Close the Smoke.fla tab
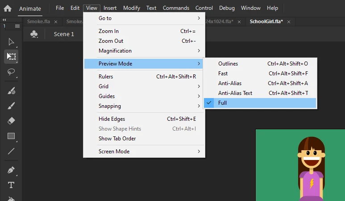Image resolution: width=345 pixels, height=201 pixels. point(56,22)
